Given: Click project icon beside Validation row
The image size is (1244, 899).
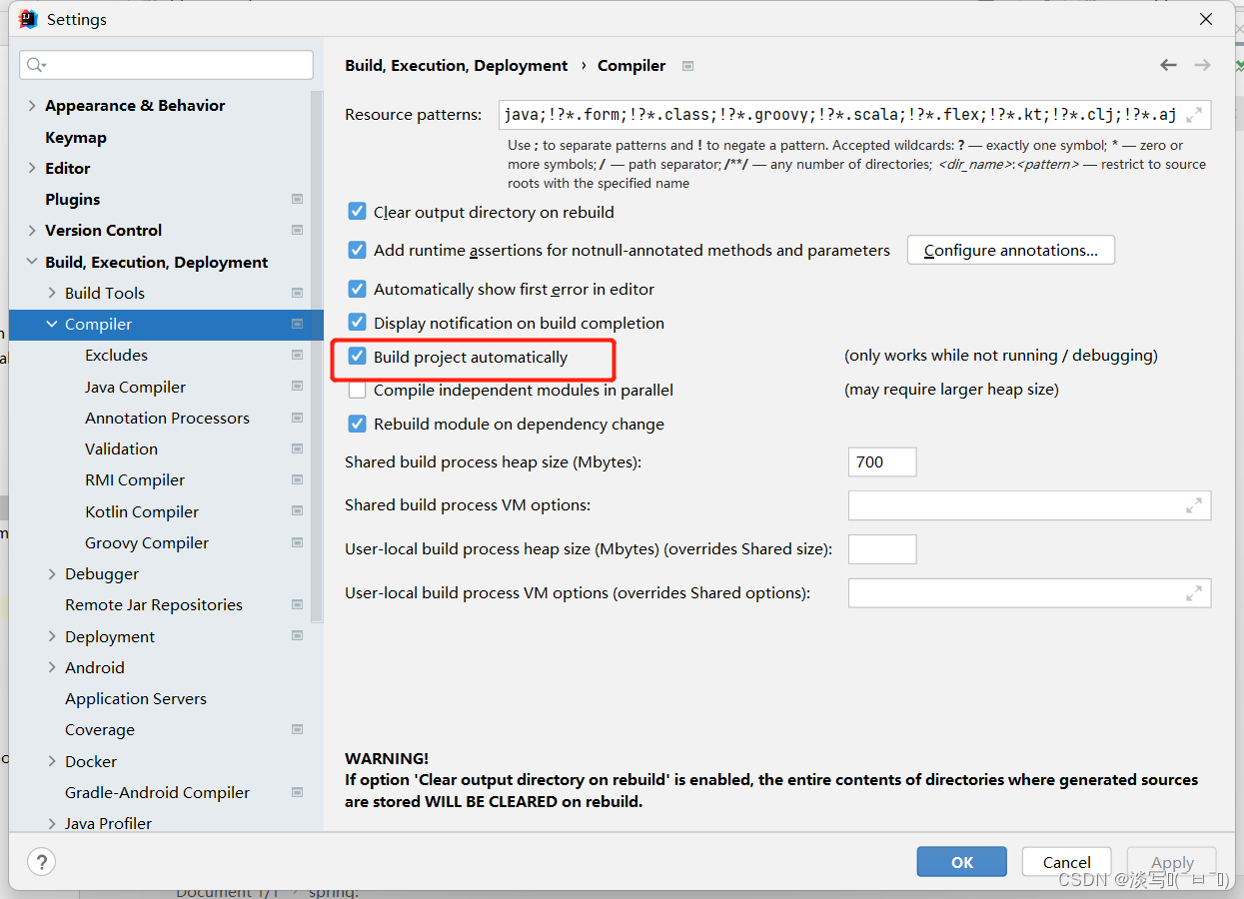Looking at the screenshot, I should pos(297,449).
